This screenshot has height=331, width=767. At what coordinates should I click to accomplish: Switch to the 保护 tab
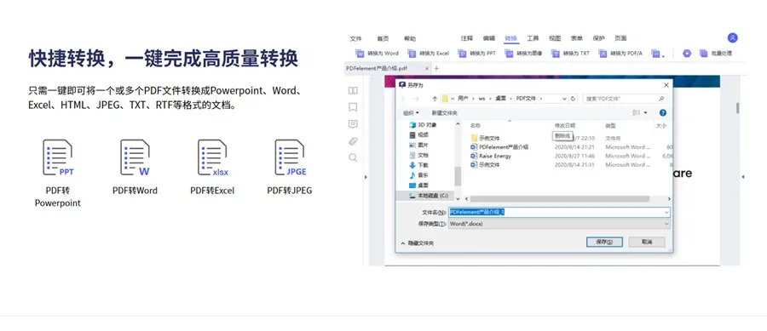598,38
